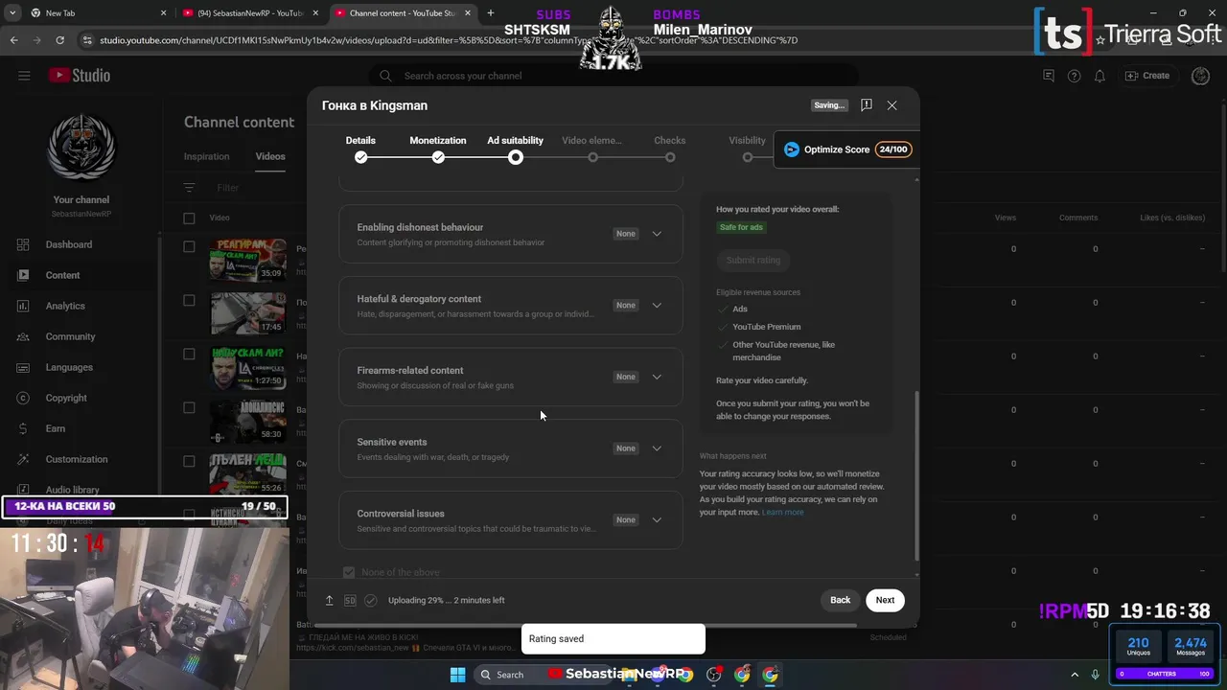Open Dashboard from the sidebar
1227x690 pixels.
[x=69, y=244]
